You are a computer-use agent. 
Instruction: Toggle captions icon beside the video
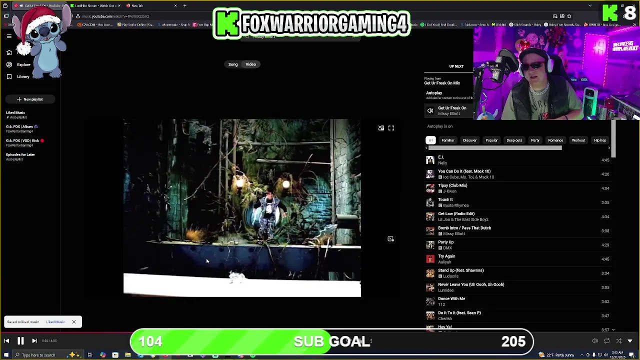point(390,239)
